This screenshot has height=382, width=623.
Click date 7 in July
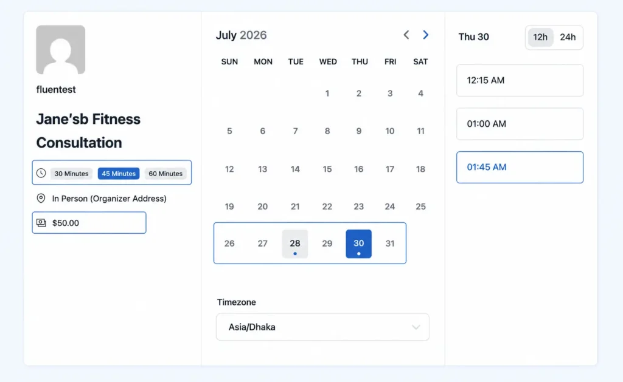click(x=295, y=131)
